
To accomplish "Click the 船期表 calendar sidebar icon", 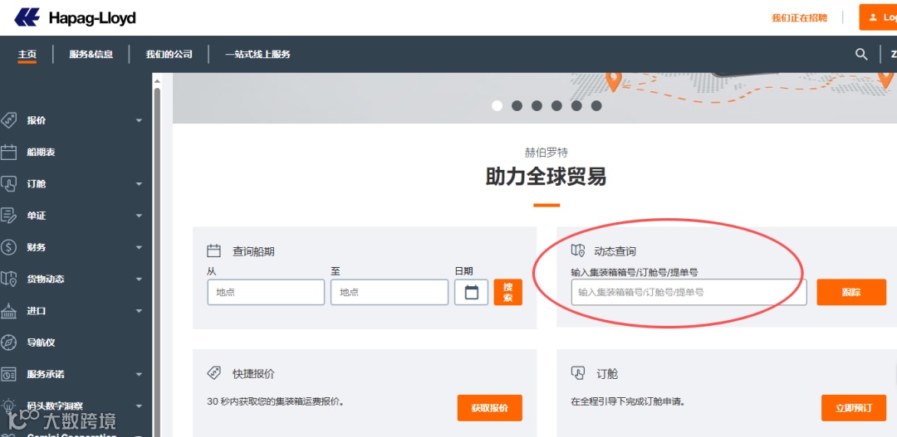I will pos(8,153).
